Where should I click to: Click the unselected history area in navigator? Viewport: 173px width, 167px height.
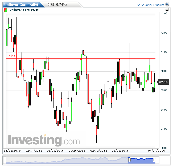67,160
